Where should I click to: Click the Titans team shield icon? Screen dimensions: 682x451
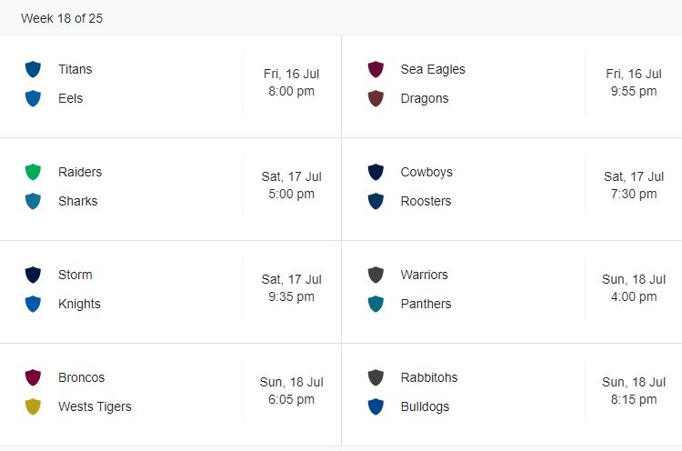tap(34, 69)
